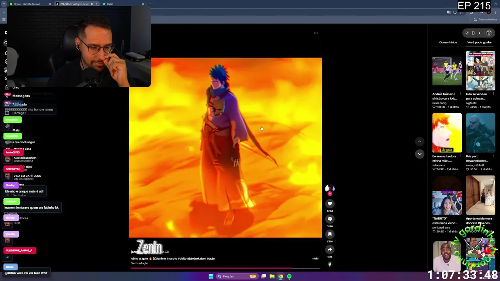Open 'Todos os favoritos' bookmarks folder
The height and width of the screenshot is (281, 500).
click(486, 20)
